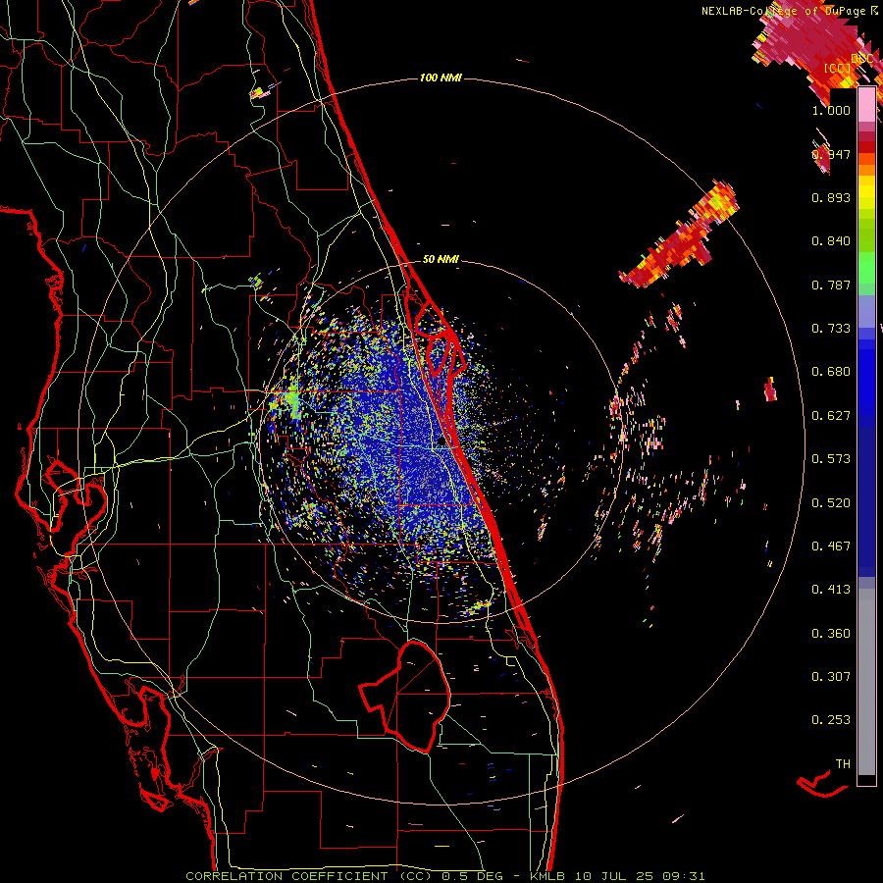This screenshot has height=883, width=883.
Task: Select the 0.413 legend value
Action: point(831,590)
